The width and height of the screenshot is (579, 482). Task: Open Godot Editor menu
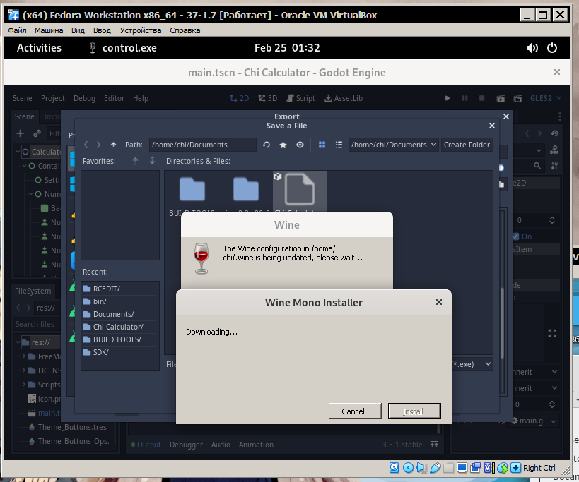tap(114, 98)
